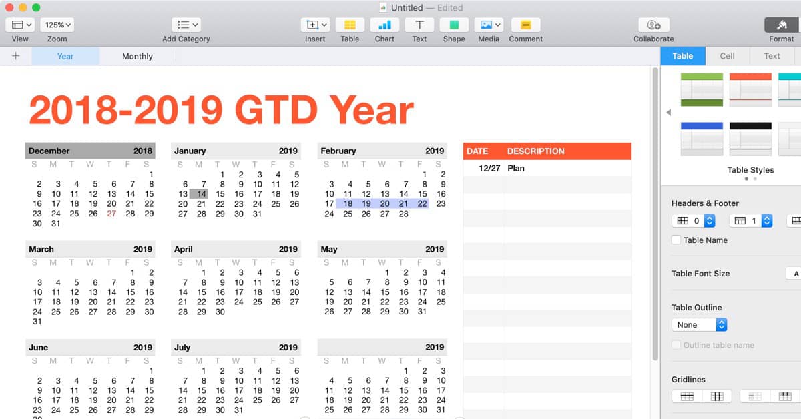Insert a shape from the toolbar

click(454, 25)
